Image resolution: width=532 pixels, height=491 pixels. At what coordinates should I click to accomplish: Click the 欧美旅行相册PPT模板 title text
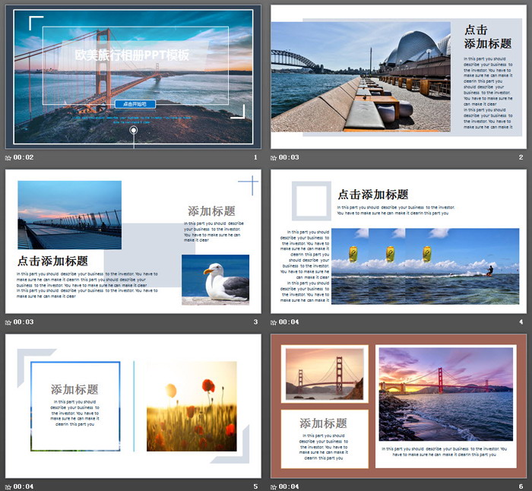[x=133, y=55]
